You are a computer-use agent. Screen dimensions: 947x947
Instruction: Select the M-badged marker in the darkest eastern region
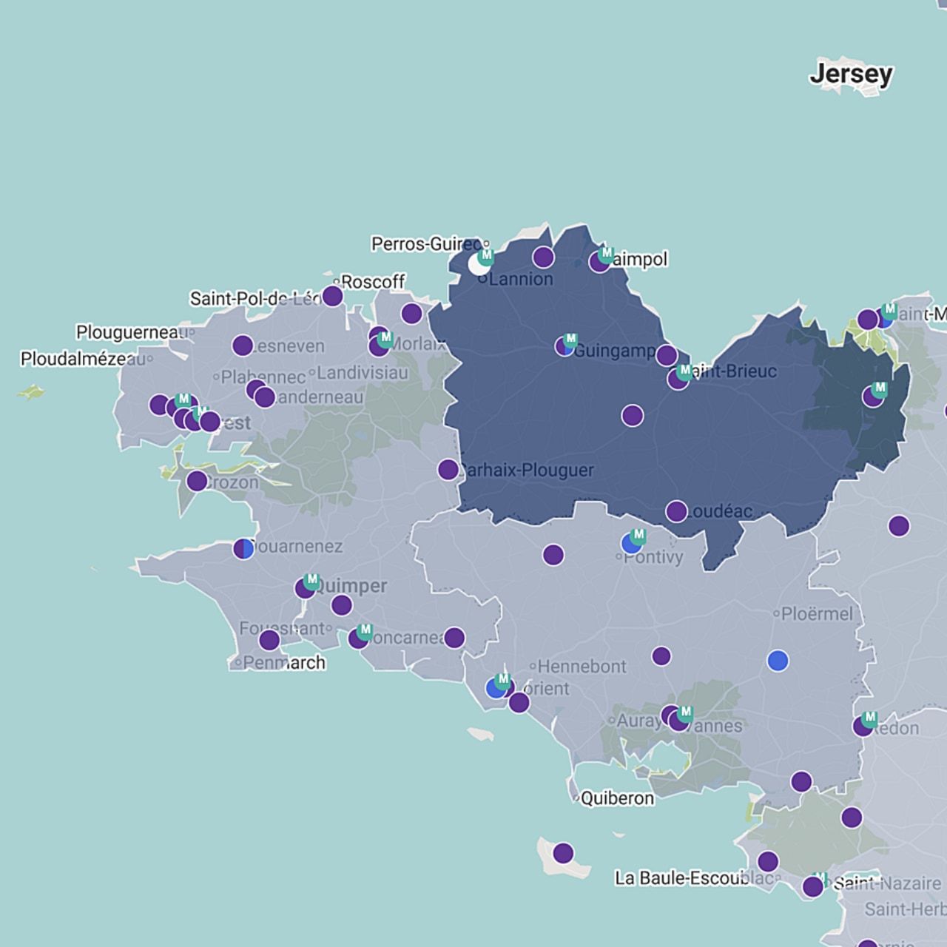[x=873, y=396]
